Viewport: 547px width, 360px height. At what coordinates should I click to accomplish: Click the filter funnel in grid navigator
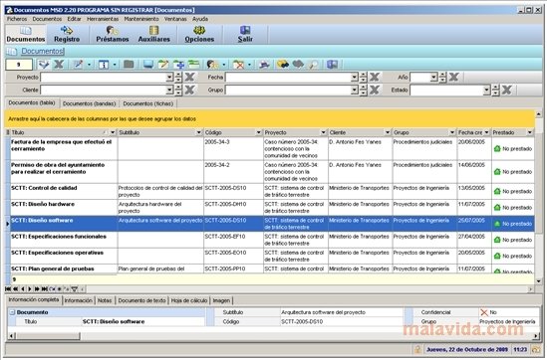[75, 289]
